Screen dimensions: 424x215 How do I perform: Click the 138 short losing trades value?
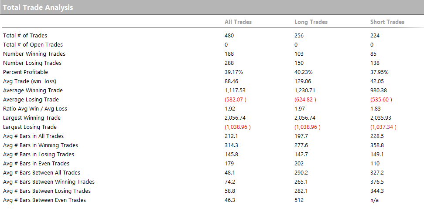[x=375, y=63]
